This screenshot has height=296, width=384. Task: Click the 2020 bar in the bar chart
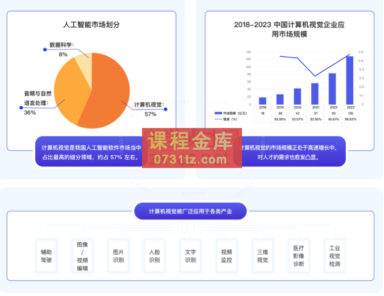point(297,96)
